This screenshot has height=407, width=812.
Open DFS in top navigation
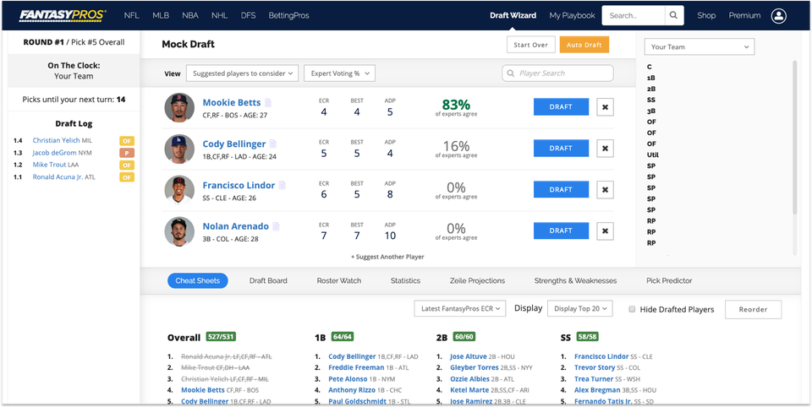(x=248, y=15)
